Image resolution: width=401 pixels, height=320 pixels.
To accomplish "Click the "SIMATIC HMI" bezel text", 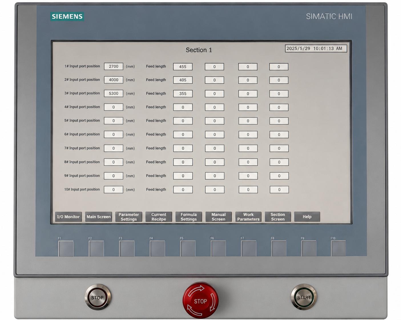I will tap(329, 16).
